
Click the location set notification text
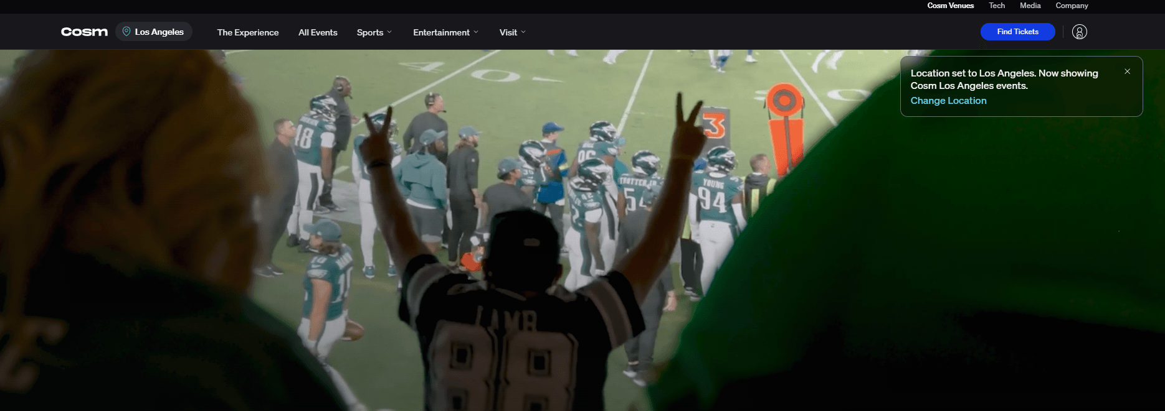[1004, 80]
